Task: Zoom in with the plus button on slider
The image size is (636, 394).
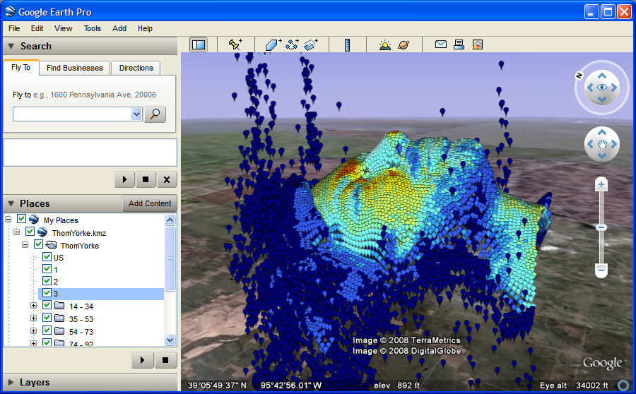Action: point(601,185)
